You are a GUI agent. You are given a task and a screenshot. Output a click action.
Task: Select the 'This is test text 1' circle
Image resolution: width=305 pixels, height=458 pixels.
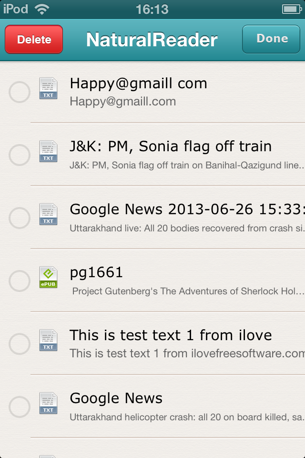pyautogui.click(x=20, y=343)
